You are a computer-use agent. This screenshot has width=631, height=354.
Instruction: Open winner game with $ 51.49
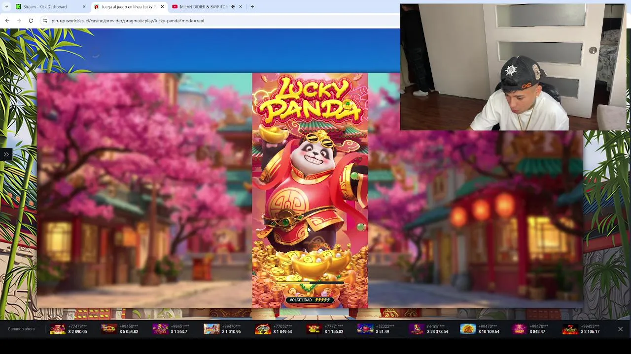coord(376,329)
